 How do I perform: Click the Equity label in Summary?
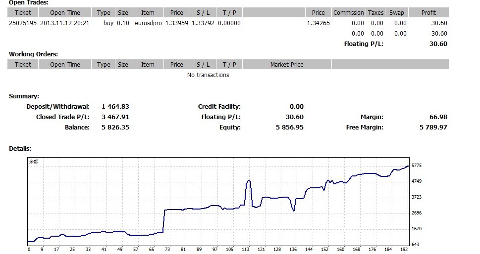click(x=230, y=127)
